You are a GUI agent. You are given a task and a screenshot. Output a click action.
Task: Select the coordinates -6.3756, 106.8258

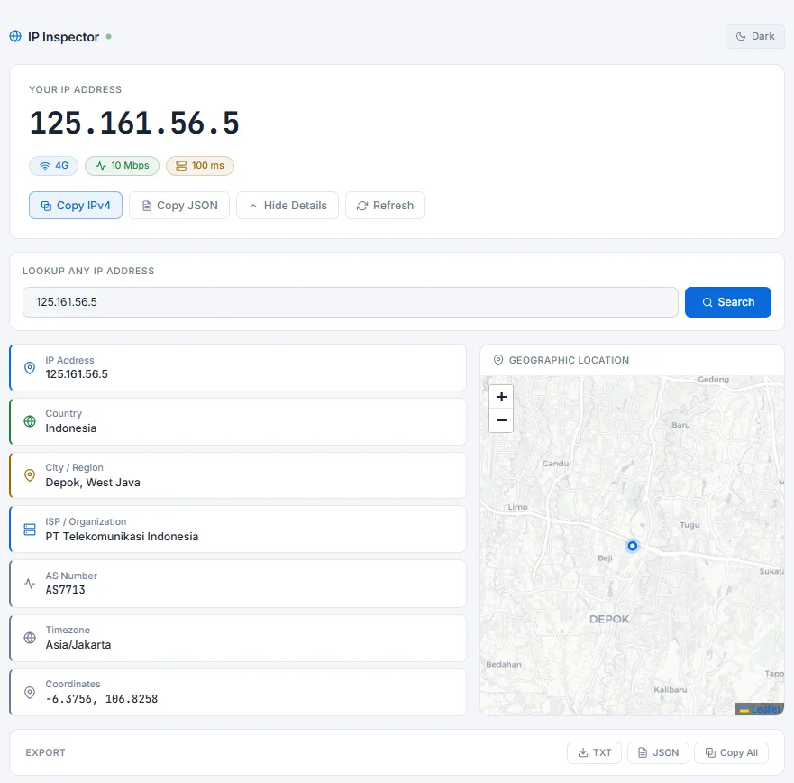(102, 699)
